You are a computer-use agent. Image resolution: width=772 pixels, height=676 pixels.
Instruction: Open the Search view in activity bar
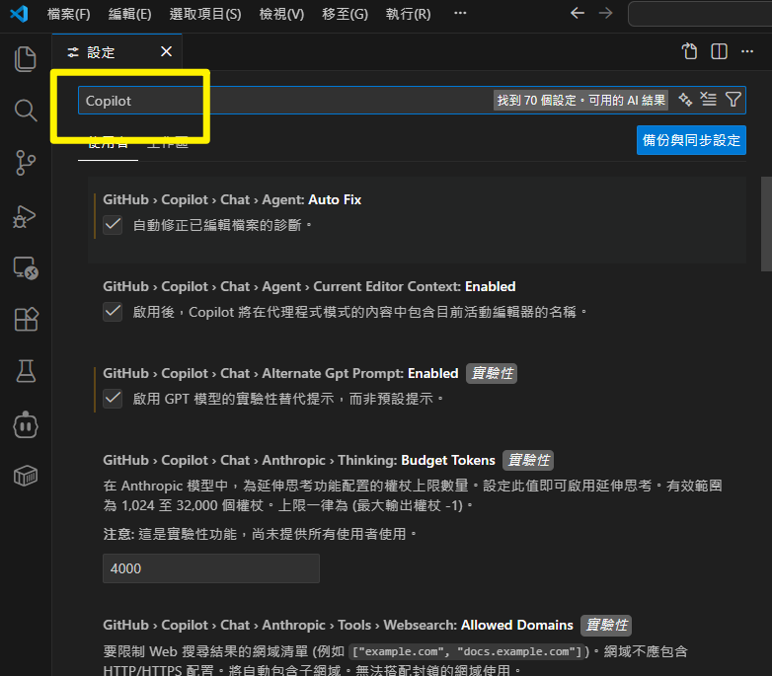25,111
